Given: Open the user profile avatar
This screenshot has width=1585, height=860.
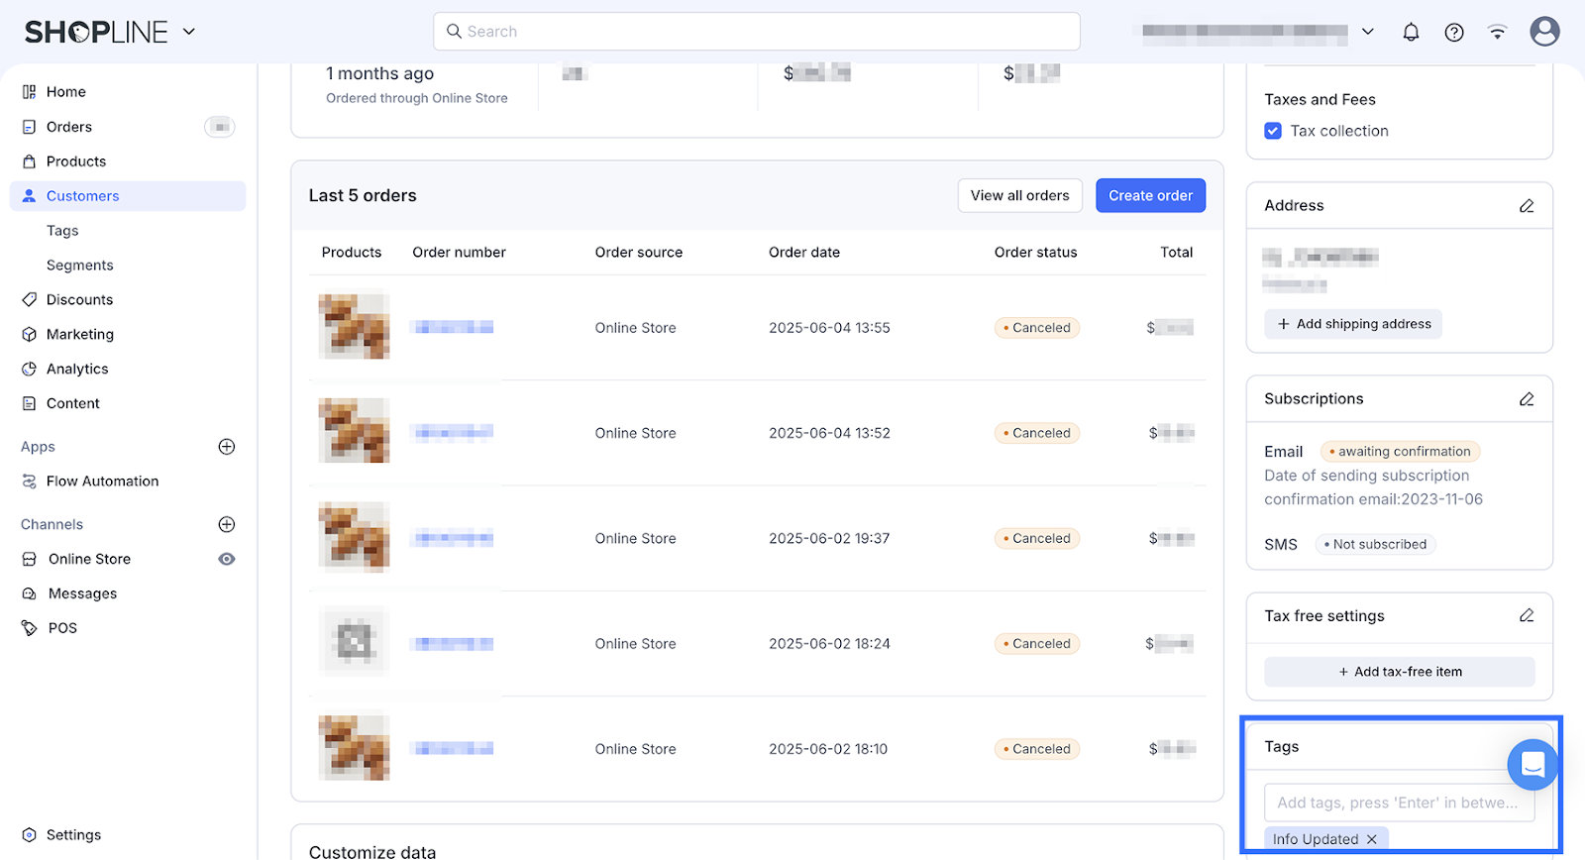Looking at the screenshot, I should pos(1544,32).
